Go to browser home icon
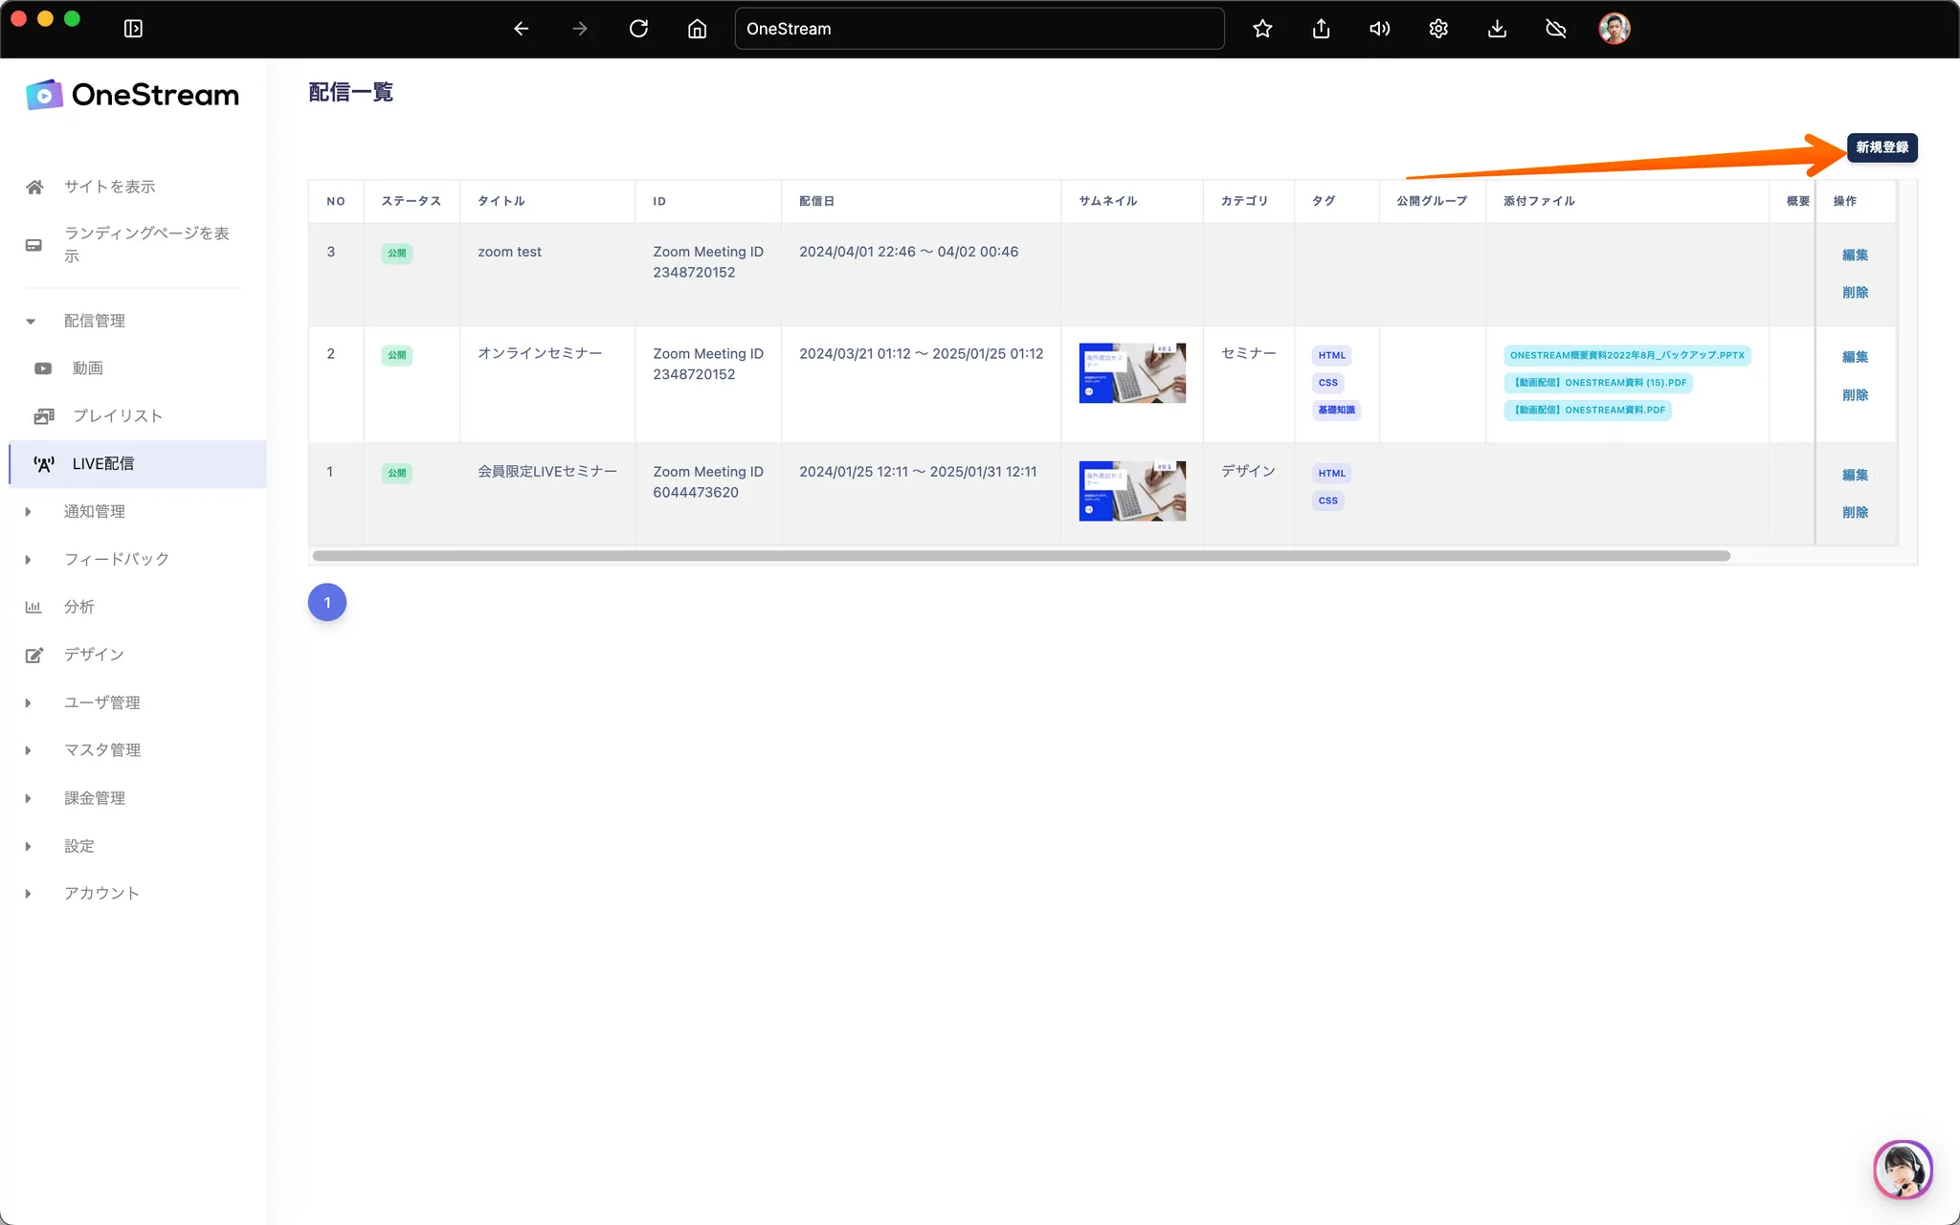The height and width of the screenshot is (1225, 1960). pyautogui.click(x=697, y=29)
